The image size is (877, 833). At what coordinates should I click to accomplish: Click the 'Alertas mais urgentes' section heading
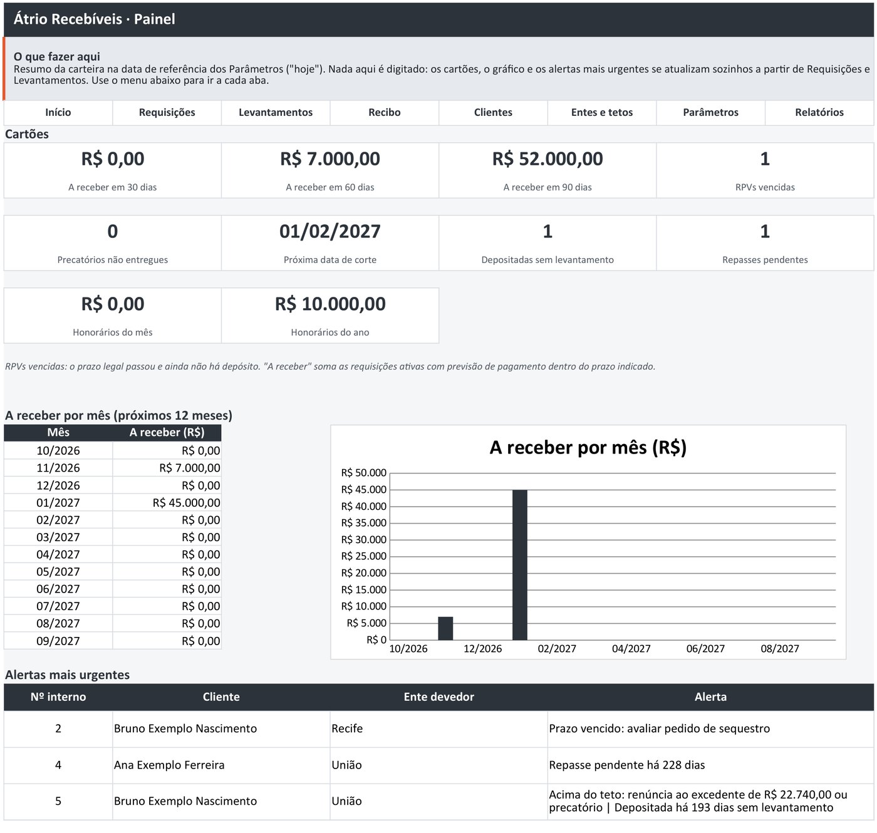click(x=68, y=675)
